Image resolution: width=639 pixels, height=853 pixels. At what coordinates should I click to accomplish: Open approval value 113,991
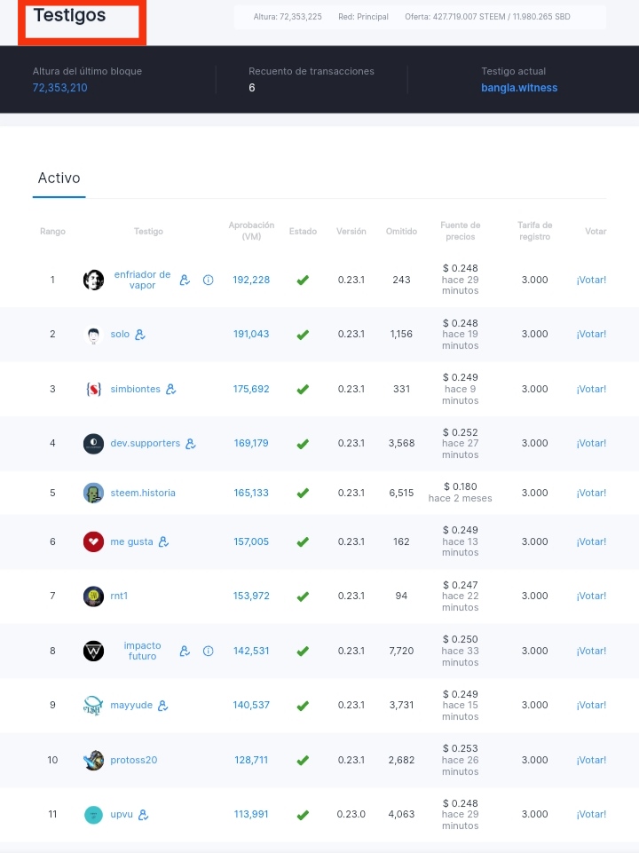[x=251, y=814]
